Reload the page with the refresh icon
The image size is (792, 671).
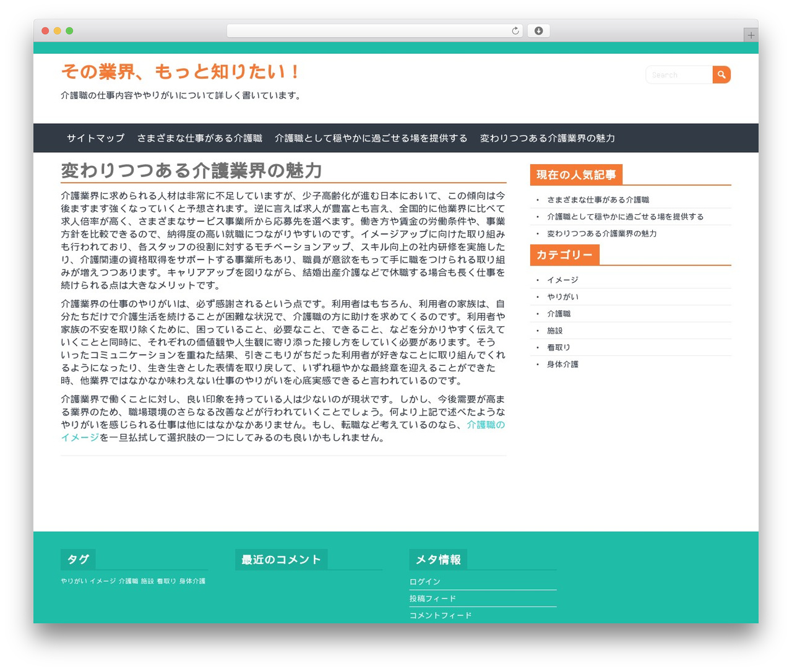click(x=515, y=31)
